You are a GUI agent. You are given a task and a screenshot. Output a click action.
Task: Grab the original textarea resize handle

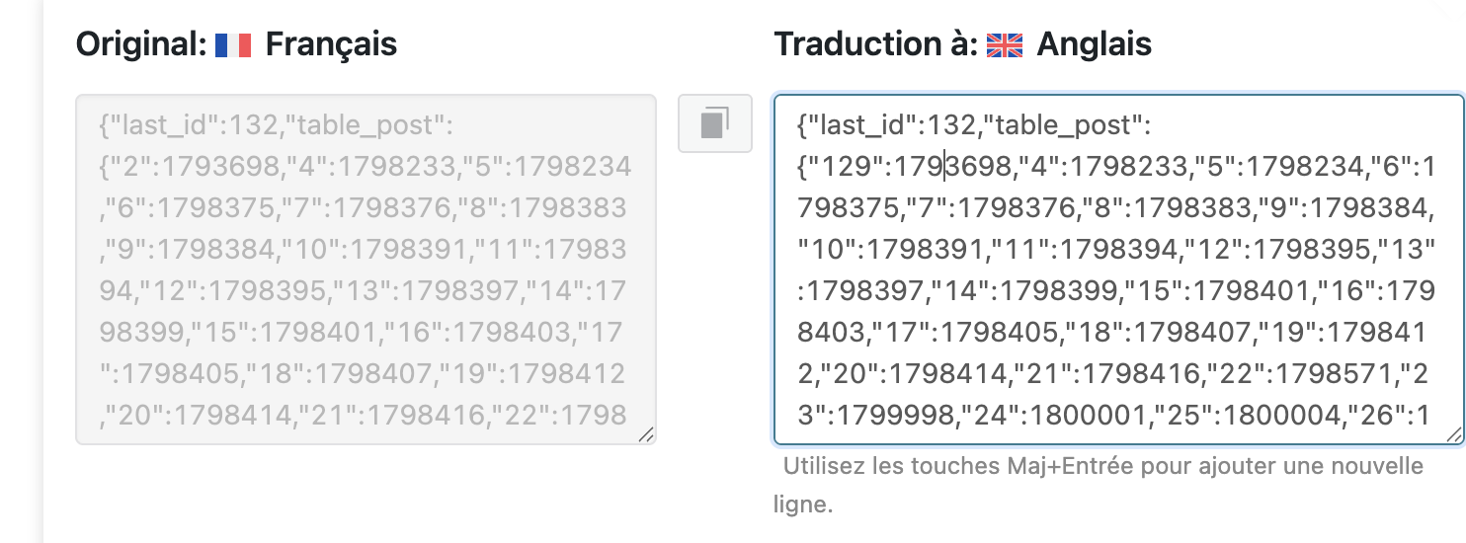646,434
